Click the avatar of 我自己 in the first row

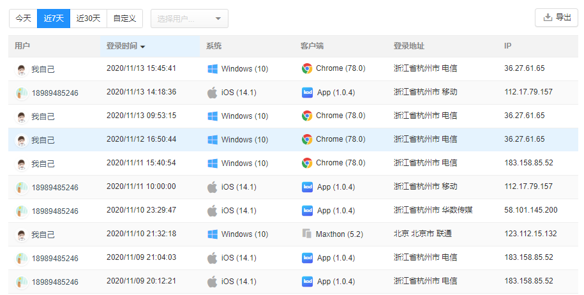point(22,69)
